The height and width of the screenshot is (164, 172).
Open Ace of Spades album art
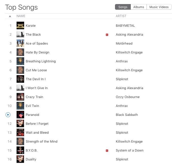tap(20, 43)
